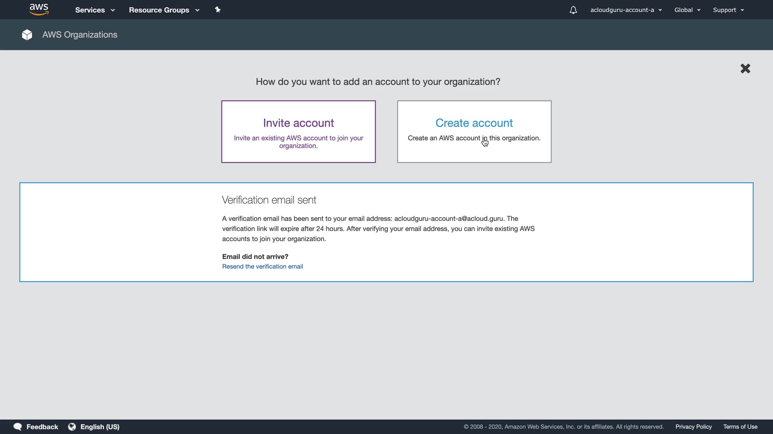Close the add account dialog
This screenshot has width=773, height=434.
745,69
